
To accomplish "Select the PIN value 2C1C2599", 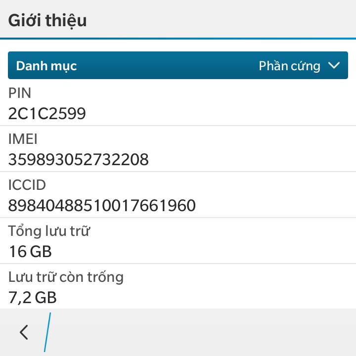I will (47, 114).
